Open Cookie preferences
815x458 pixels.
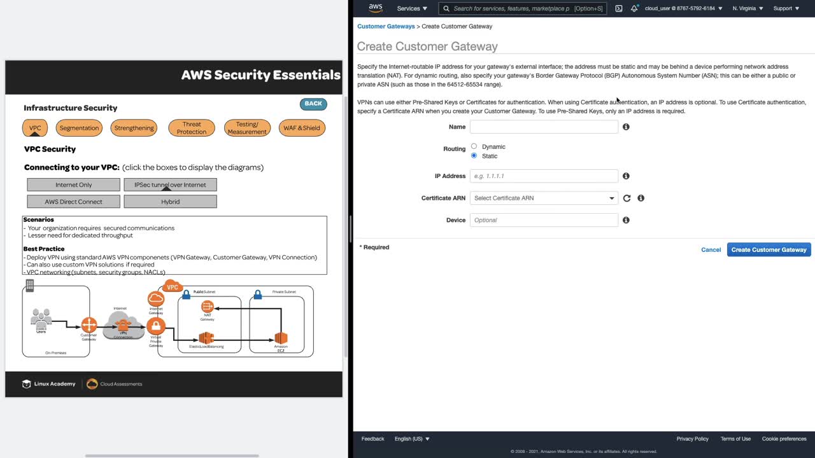click(784, 439)
